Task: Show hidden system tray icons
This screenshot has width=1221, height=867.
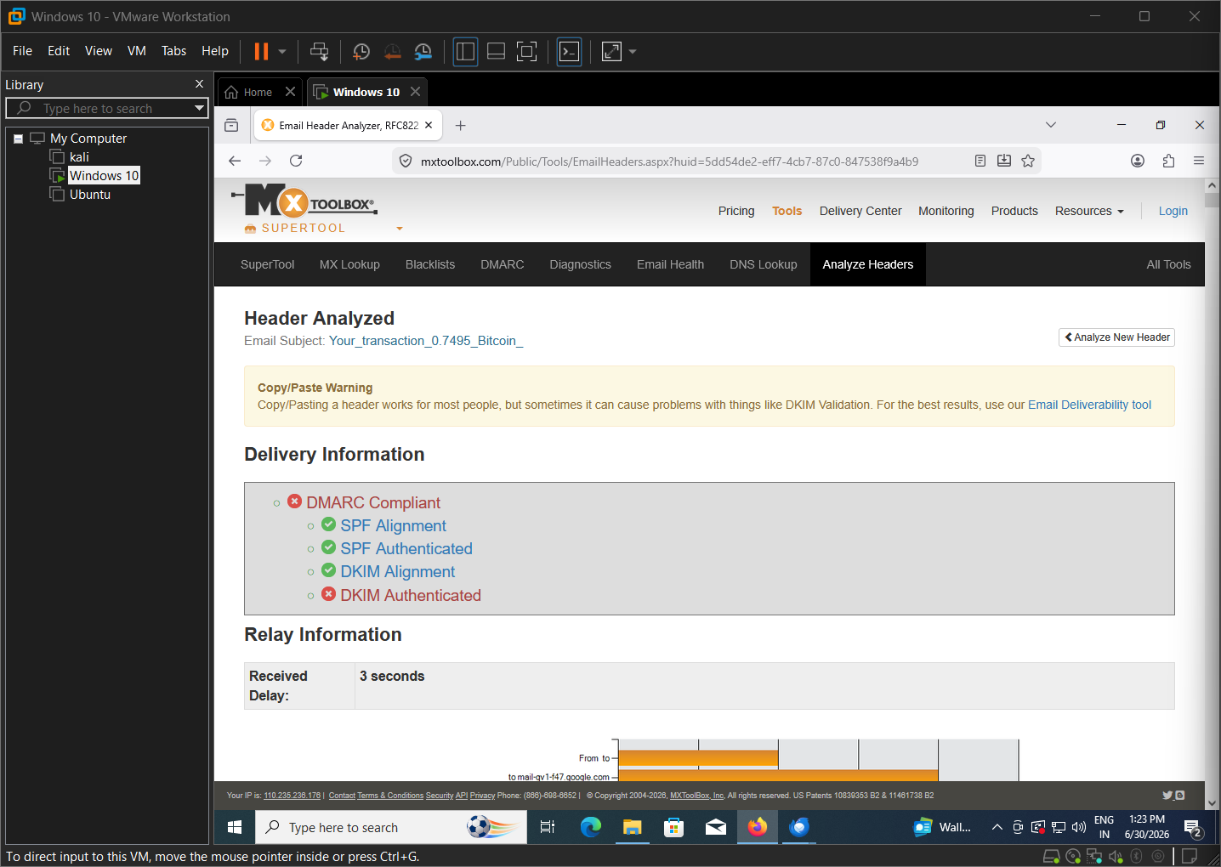Action: (997, 827)
